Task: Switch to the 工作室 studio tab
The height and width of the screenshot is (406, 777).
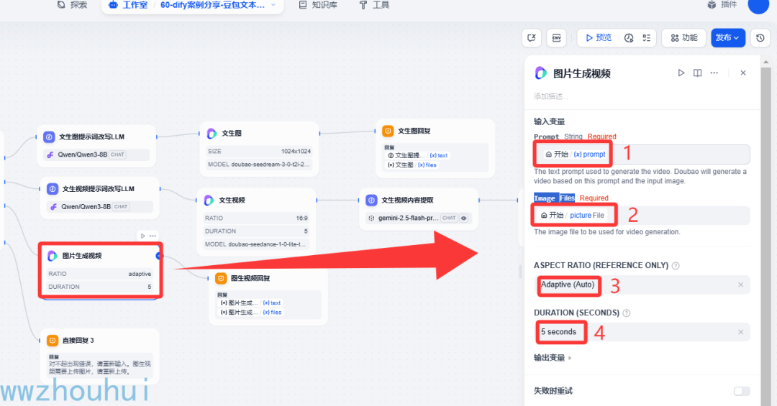Action: pos(128,5)
